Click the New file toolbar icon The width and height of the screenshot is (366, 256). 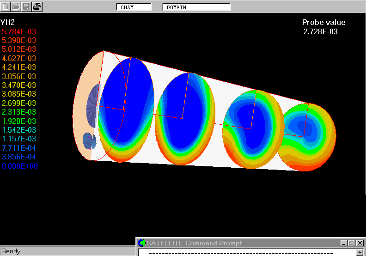pyautogui.click(x=6, y=6)
